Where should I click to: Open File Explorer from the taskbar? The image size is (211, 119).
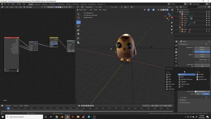[x=78, y=117]
